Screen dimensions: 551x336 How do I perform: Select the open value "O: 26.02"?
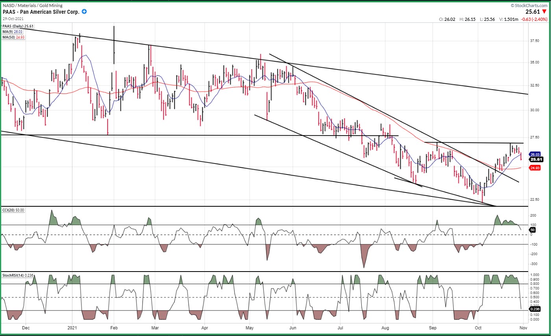[448, 19]
